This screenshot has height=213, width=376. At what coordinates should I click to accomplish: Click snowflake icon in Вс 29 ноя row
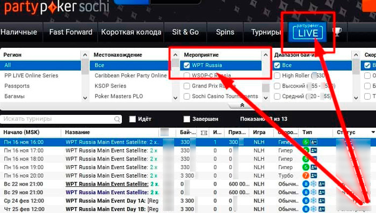pyautogui.click(x=314, y=193)
